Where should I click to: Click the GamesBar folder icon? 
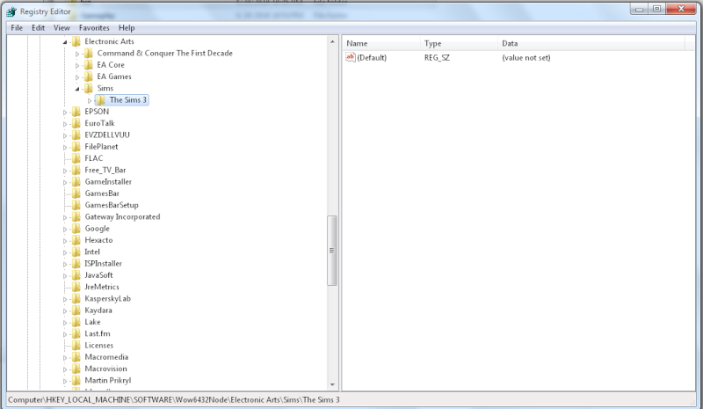click(76, 193)
